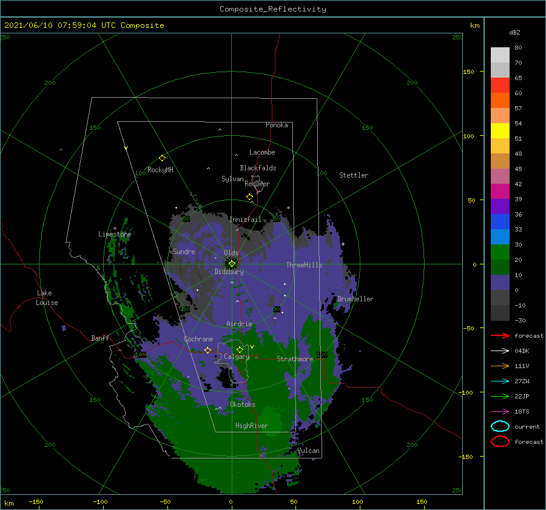Click the orange 111V arrow in legend
Screen dimensions: 546x510
500,366
